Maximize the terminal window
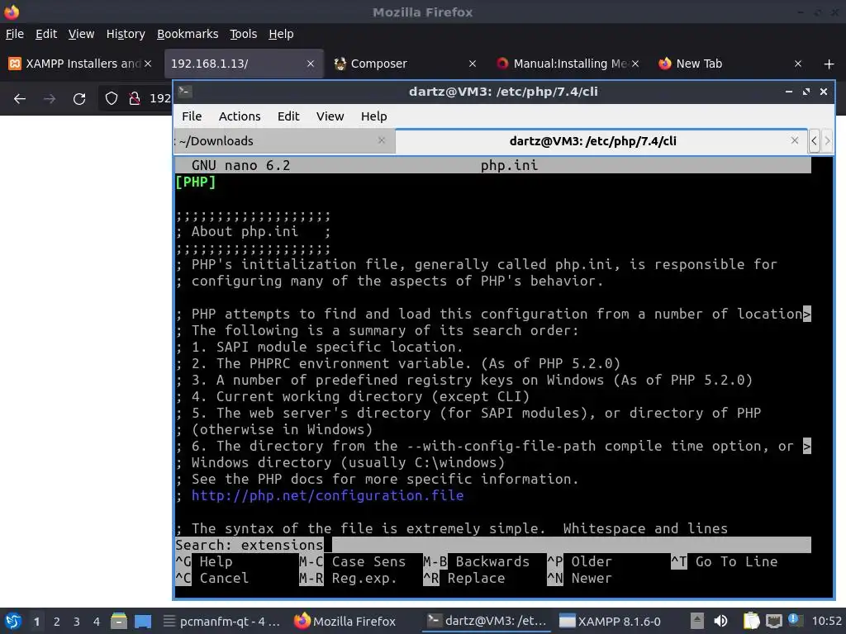The height and width of the screenshot is (634, 846). click(x=806, y=92)
